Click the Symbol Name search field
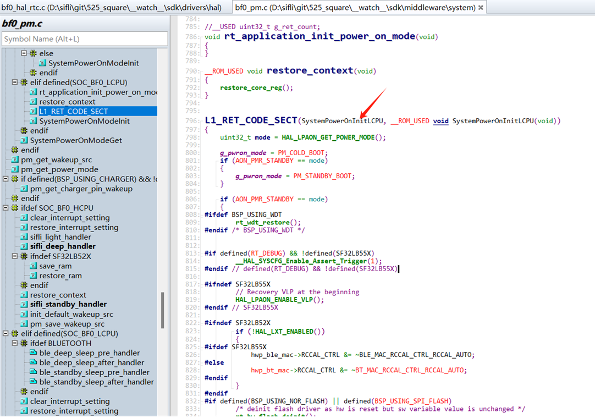Image resolution: width=595 pixels, height=418 pixels. (85, 38)
